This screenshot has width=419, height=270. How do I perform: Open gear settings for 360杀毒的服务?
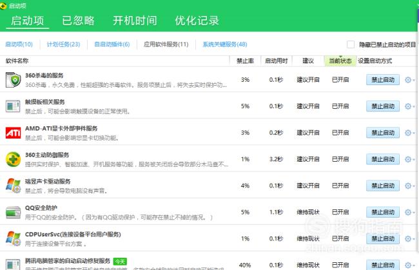409,80
